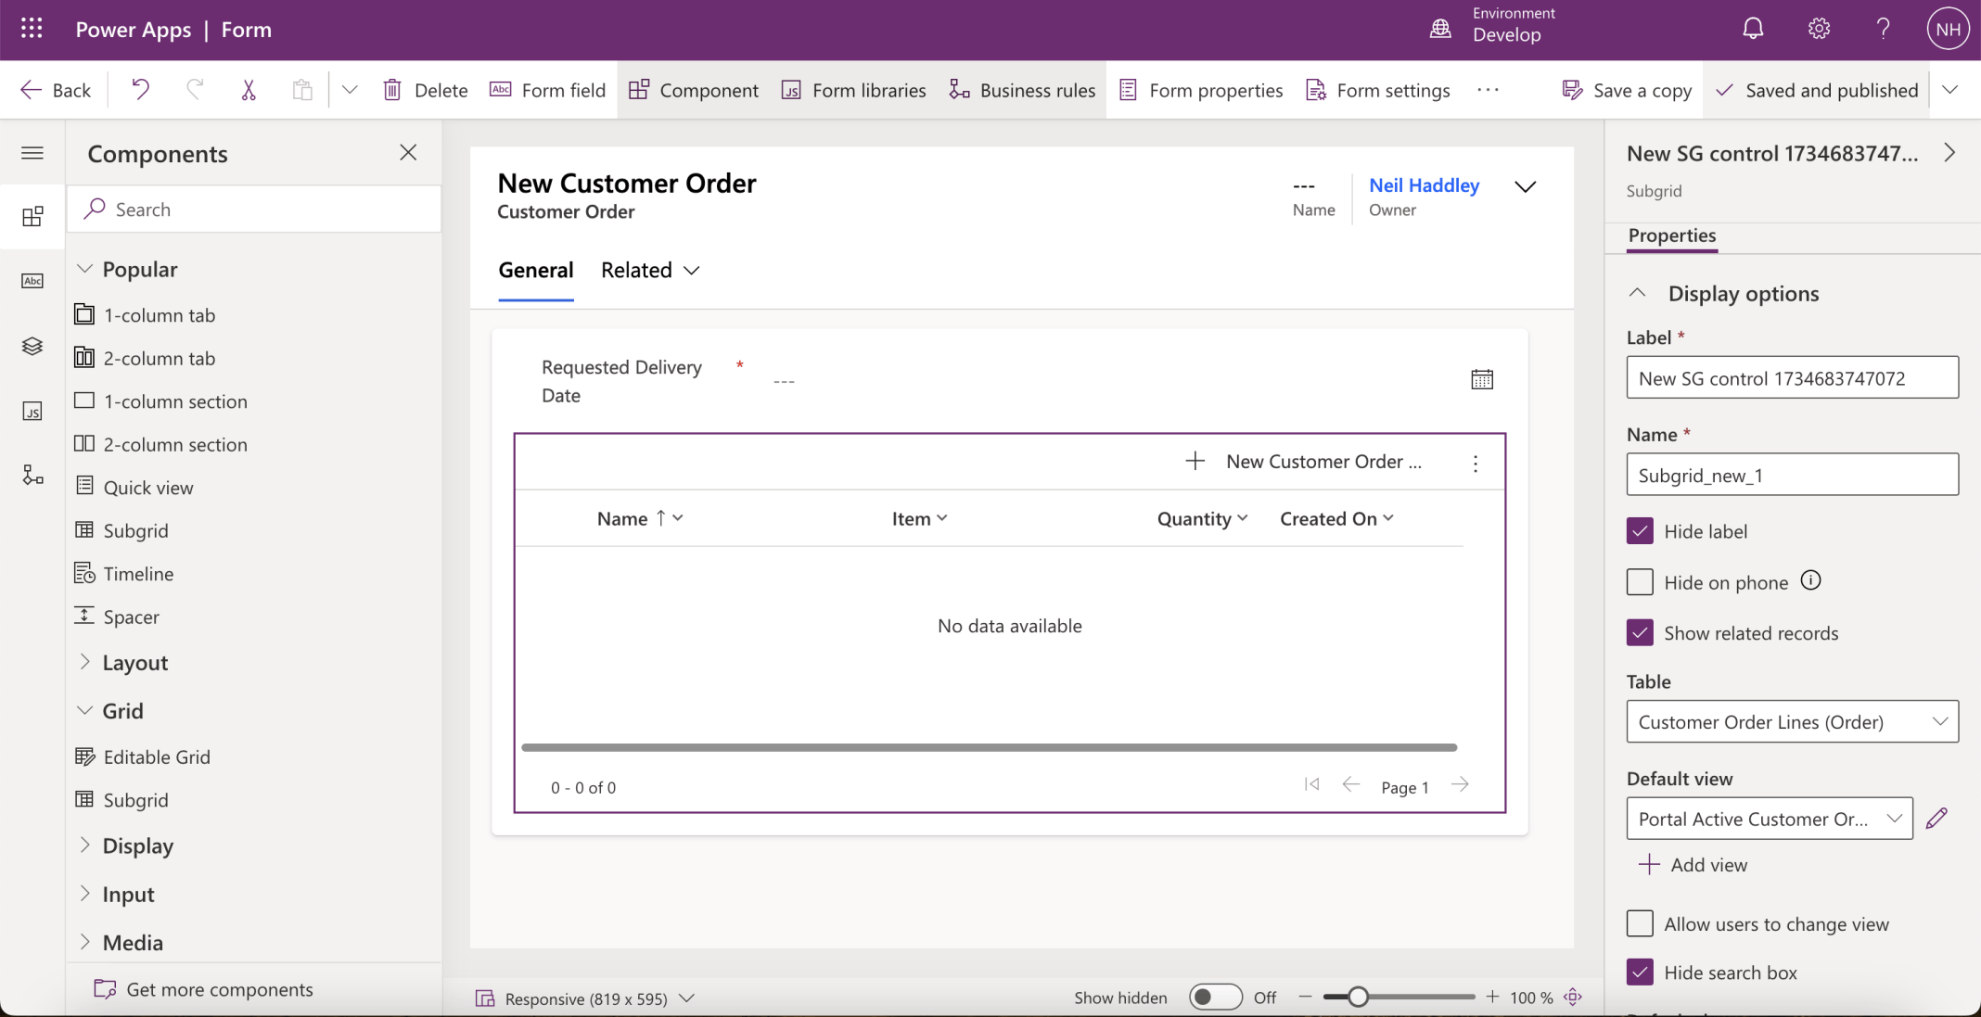Click the fit-to-width icon beside zoom percentage

(x=1573, y=998)
